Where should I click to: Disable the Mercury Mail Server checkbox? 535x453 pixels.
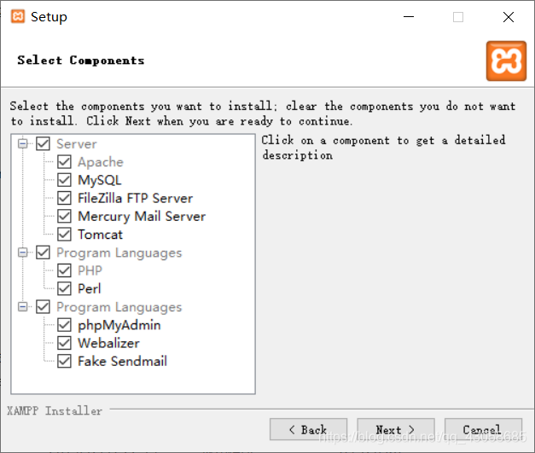tap(64, 216)
